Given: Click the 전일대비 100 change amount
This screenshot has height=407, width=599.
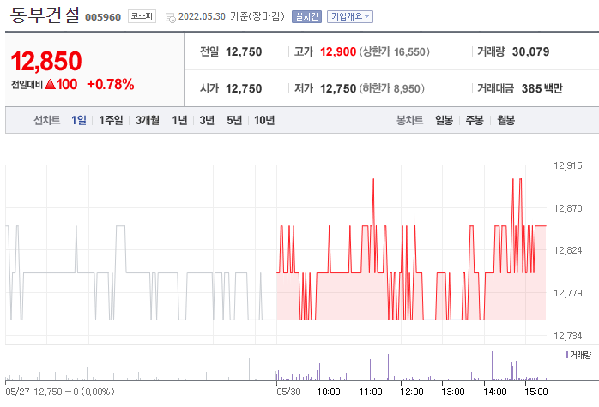Looking at the screenshot, I should coord(67,84).
